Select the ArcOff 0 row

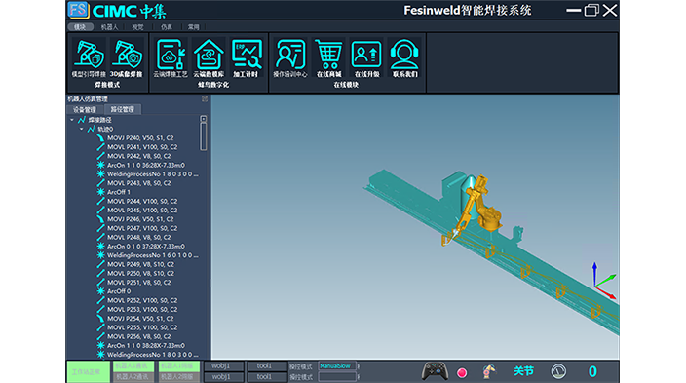point(119,291)
